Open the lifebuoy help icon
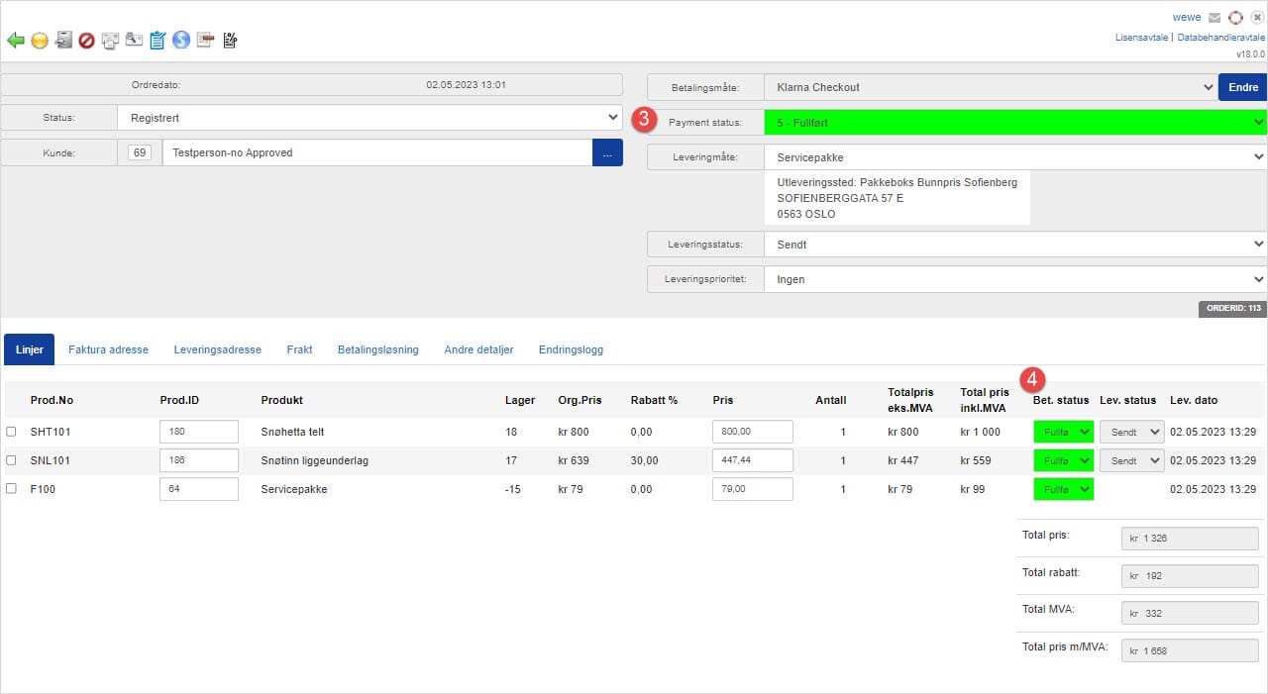The image size is (1268, 694). coord(1235,18)
